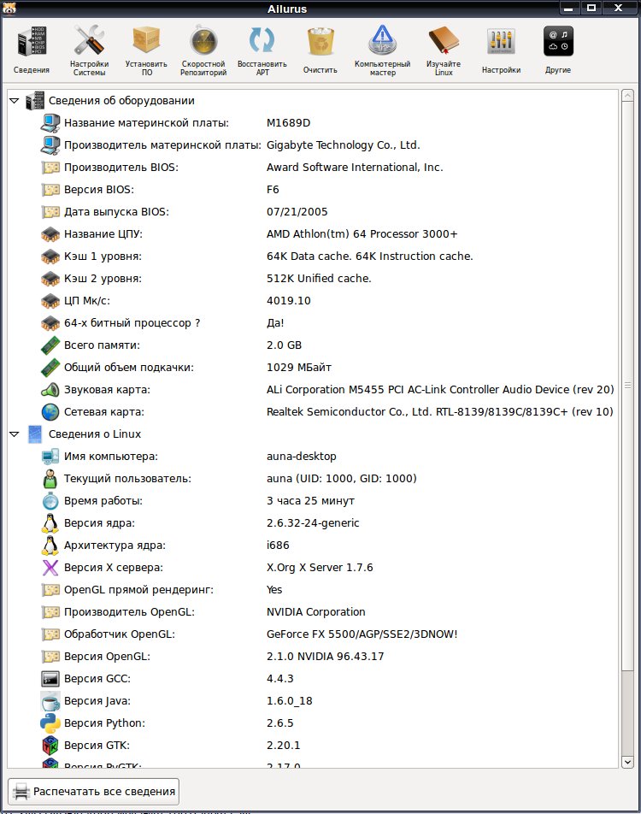Select the M1689D motherboard value
The height and width of the screenshot is (814, 641).
288,123
